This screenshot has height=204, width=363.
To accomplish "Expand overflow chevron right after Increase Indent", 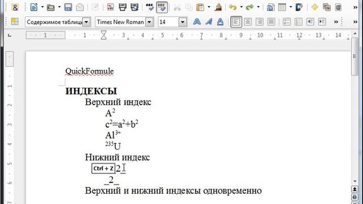I will click(336, 22).
